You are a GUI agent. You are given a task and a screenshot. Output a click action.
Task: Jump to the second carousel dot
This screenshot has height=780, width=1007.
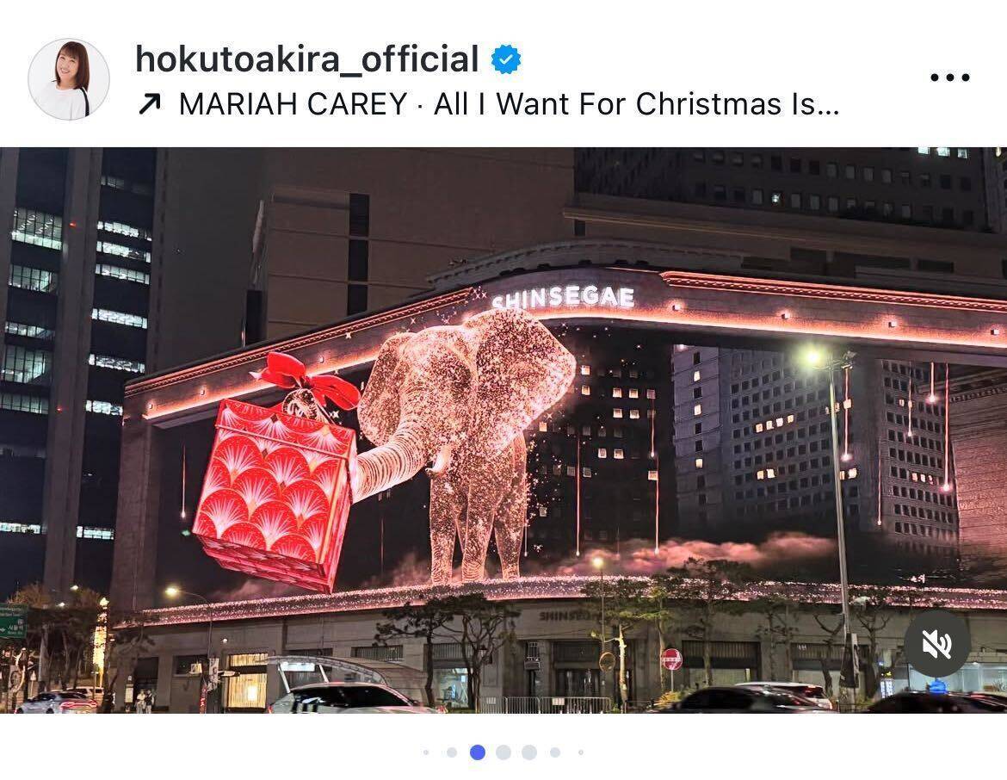(x=452, y=752)
